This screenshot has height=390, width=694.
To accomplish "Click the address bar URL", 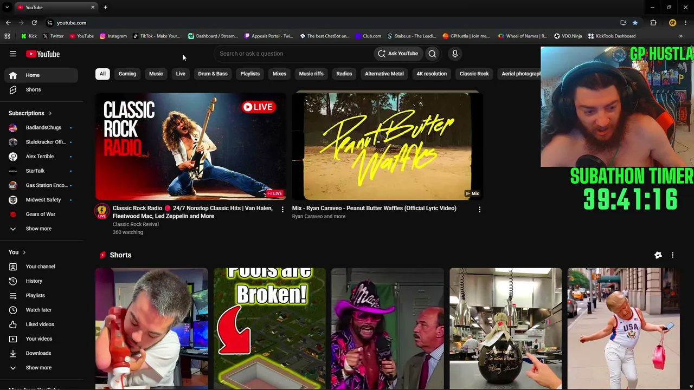I will click(72, 23).
